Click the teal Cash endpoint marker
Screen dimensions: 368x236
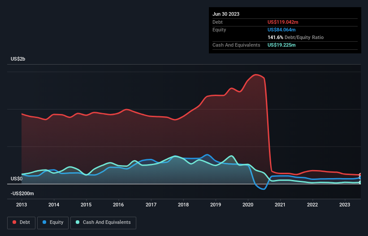(x=360, y=183)
